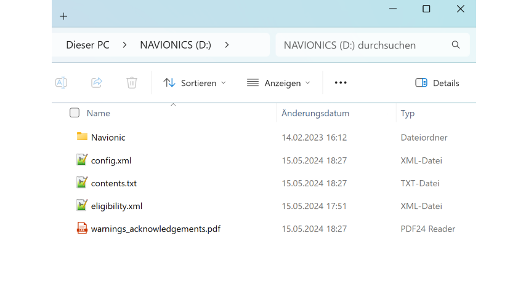Sort by Änderungsdatum column header
This screenshot has height=295, width=526.
pos(315,113)
